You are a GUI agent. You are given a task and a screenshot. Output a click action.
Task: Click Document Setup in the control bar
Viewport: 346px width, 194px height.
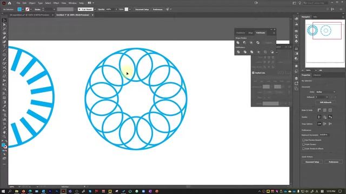coord(142,10)
